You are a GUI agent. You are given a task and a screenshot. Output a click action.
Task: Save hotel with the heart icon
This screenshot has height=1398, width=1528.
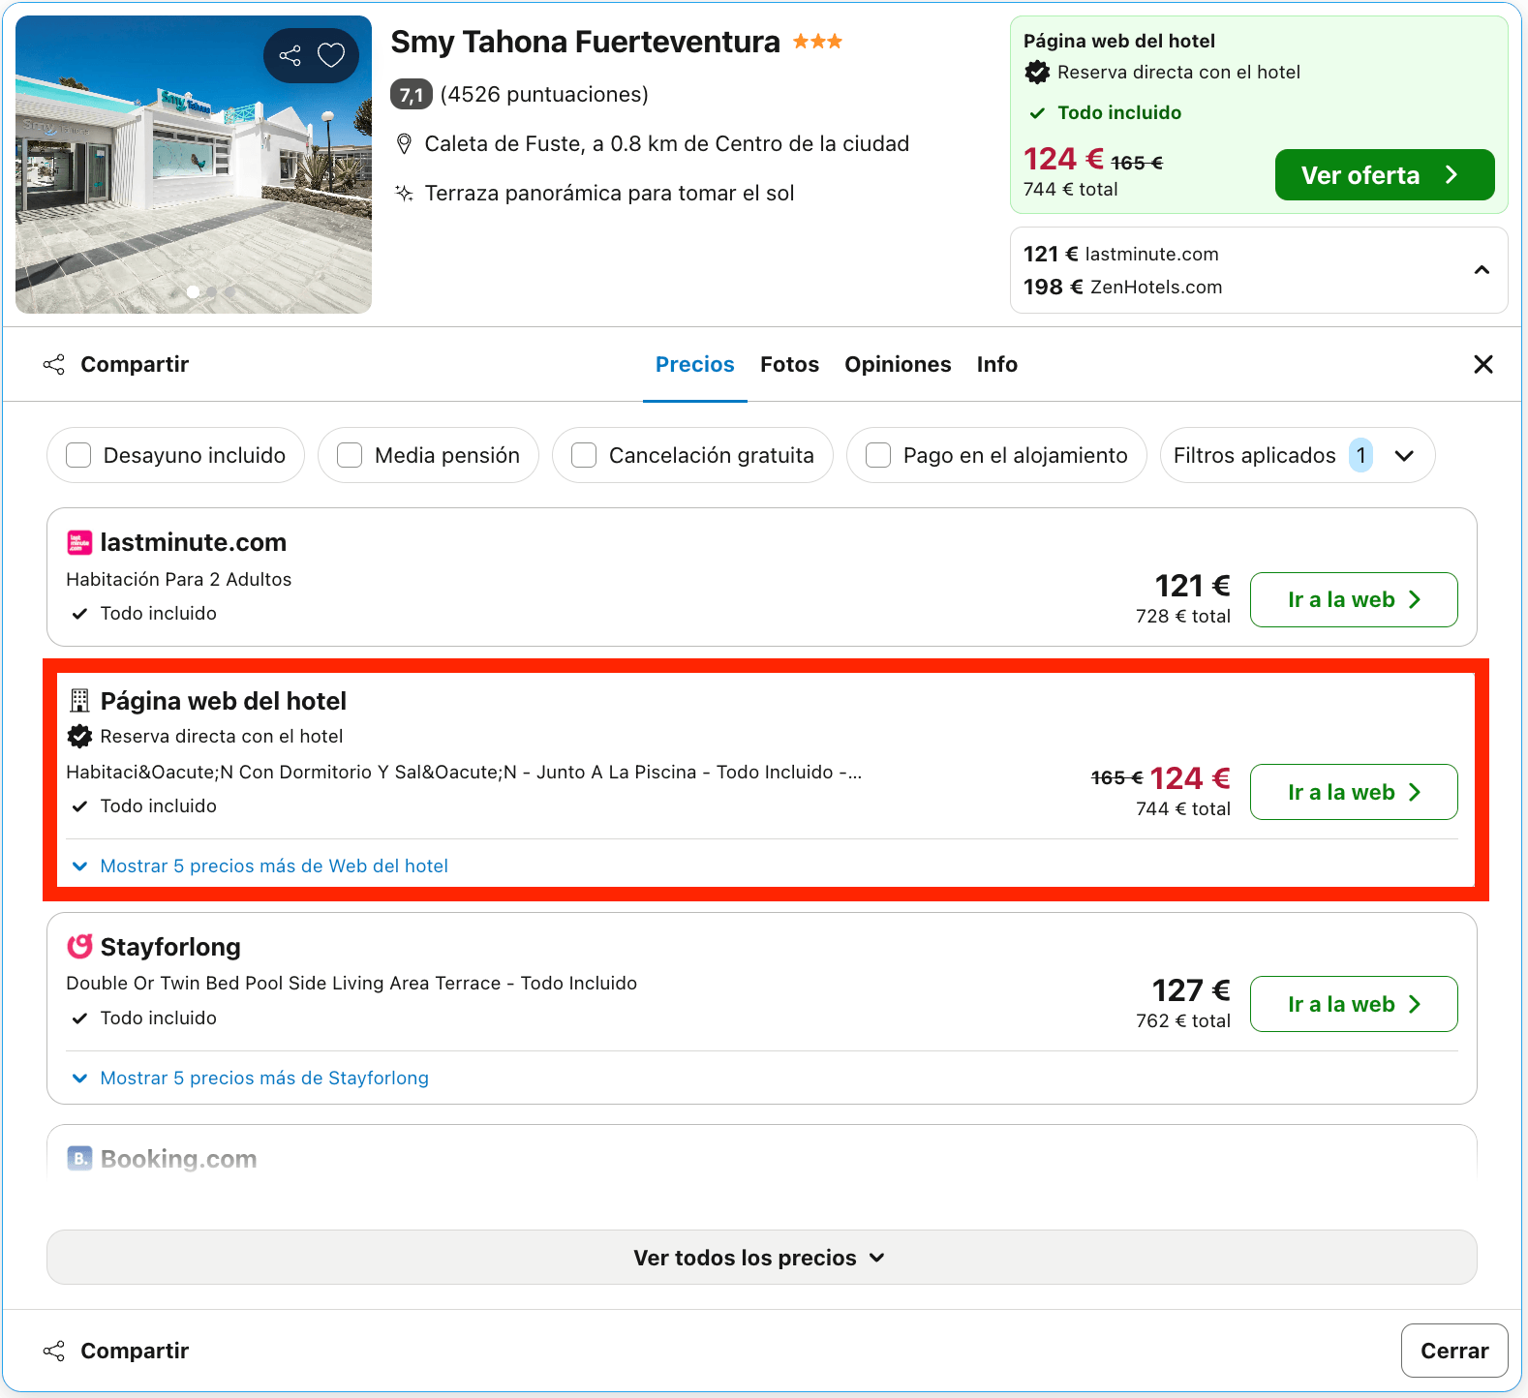point(331,56)
